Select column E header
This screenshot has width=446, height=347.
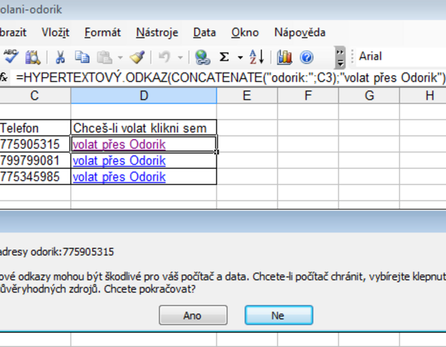[247, 96]
